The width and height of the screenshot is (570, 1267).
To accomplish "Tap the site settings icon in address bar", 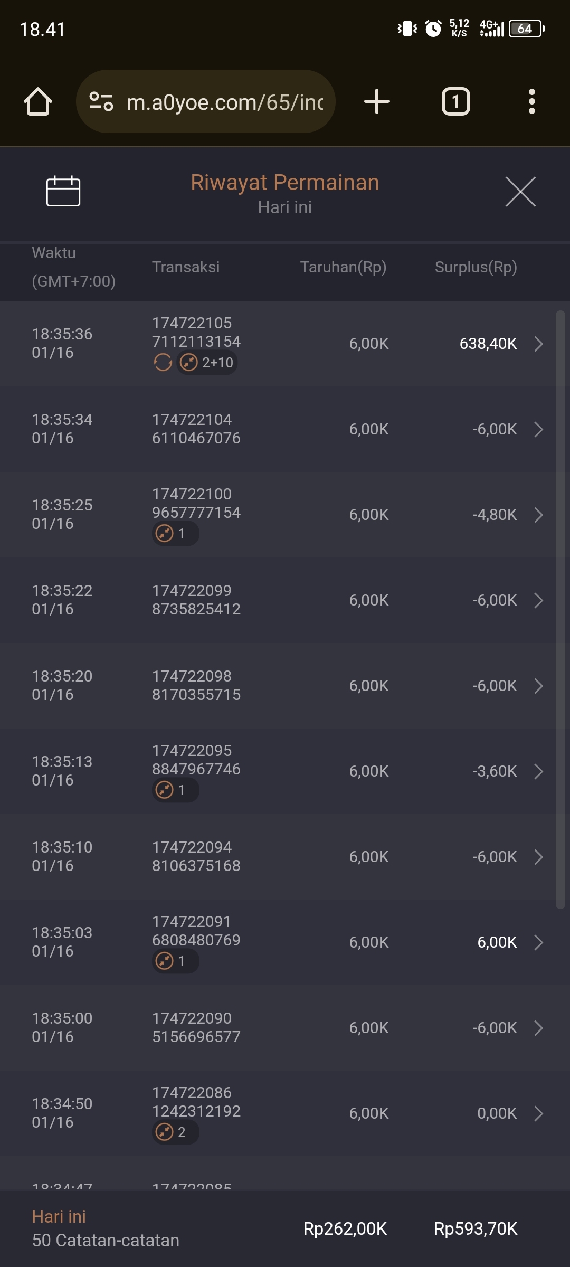I will (x=101, y=101).
